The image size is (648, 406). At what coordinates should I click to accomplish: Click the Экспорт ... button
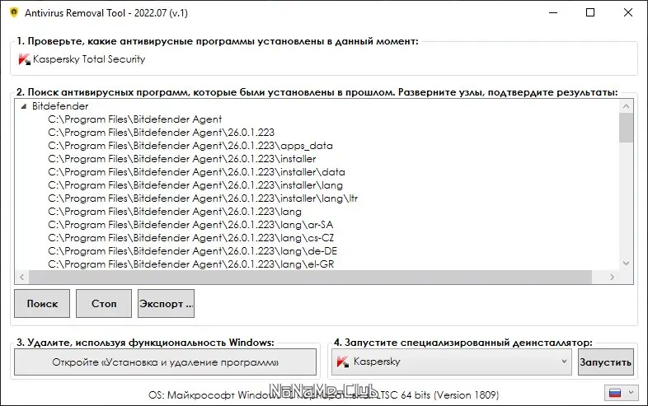click(x=166, y=303)
